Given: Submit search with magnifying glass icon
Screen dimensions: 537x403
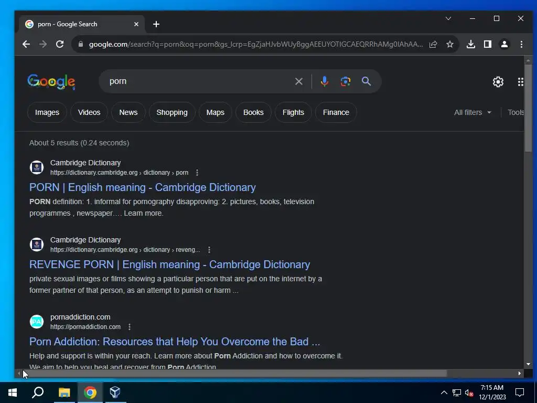Looking at the screenshot, I should point(366,81).
